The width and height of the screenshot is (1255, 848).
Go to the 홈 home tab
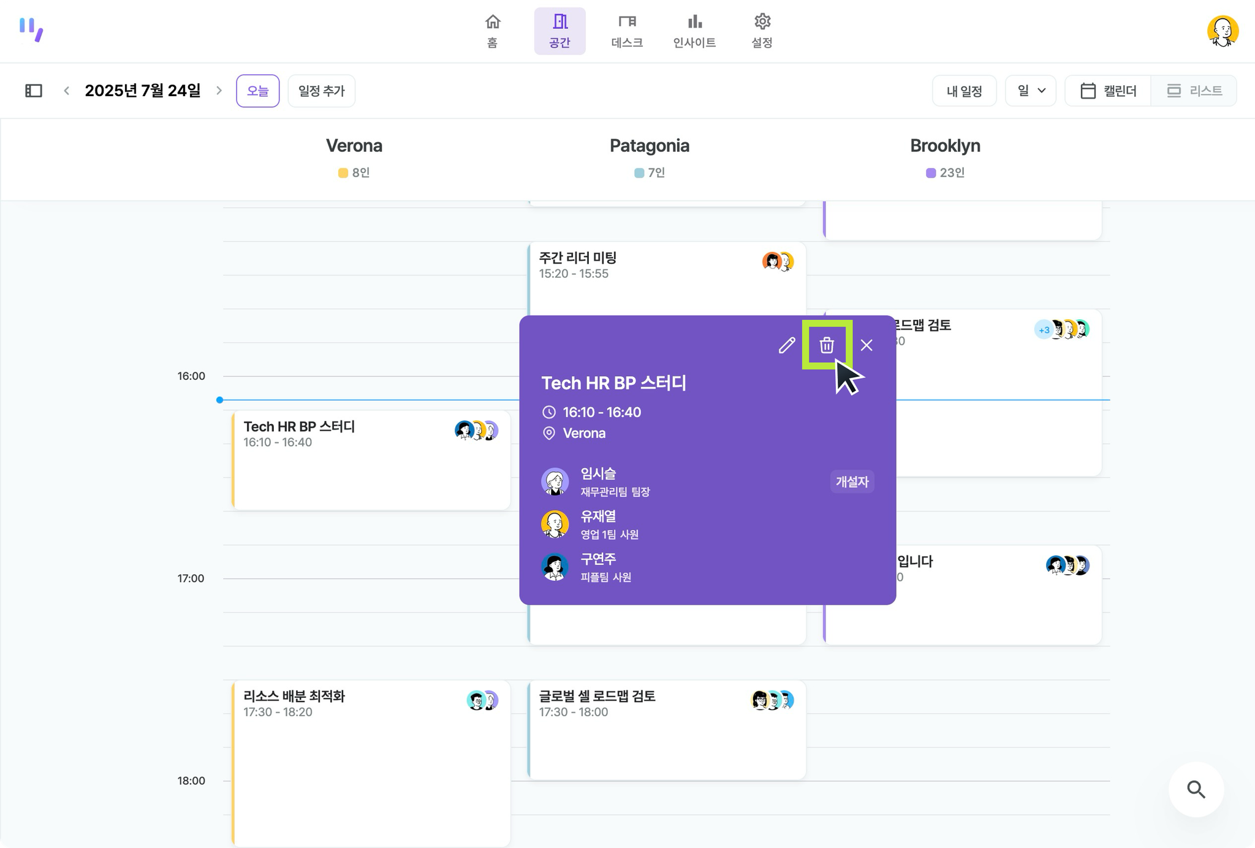point(493,31)
